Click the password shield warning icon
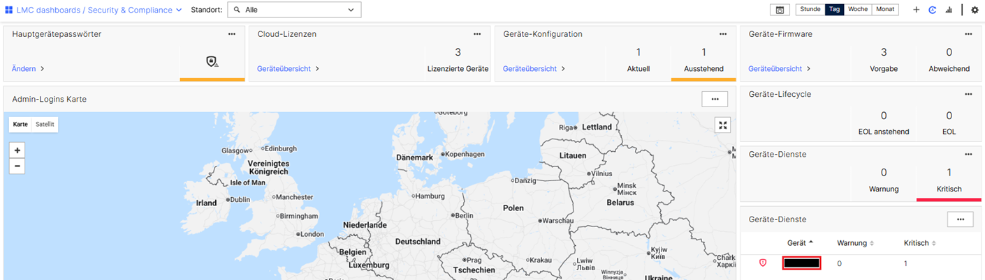The height and width of the screenshot is (280, 985). click(212, 62)
